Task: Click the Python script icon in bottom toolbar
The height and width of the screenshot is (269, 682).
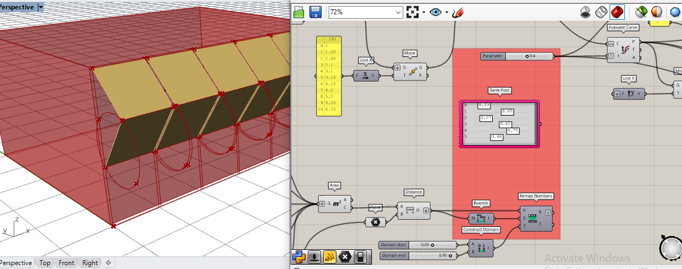Action: click(299, 256)
